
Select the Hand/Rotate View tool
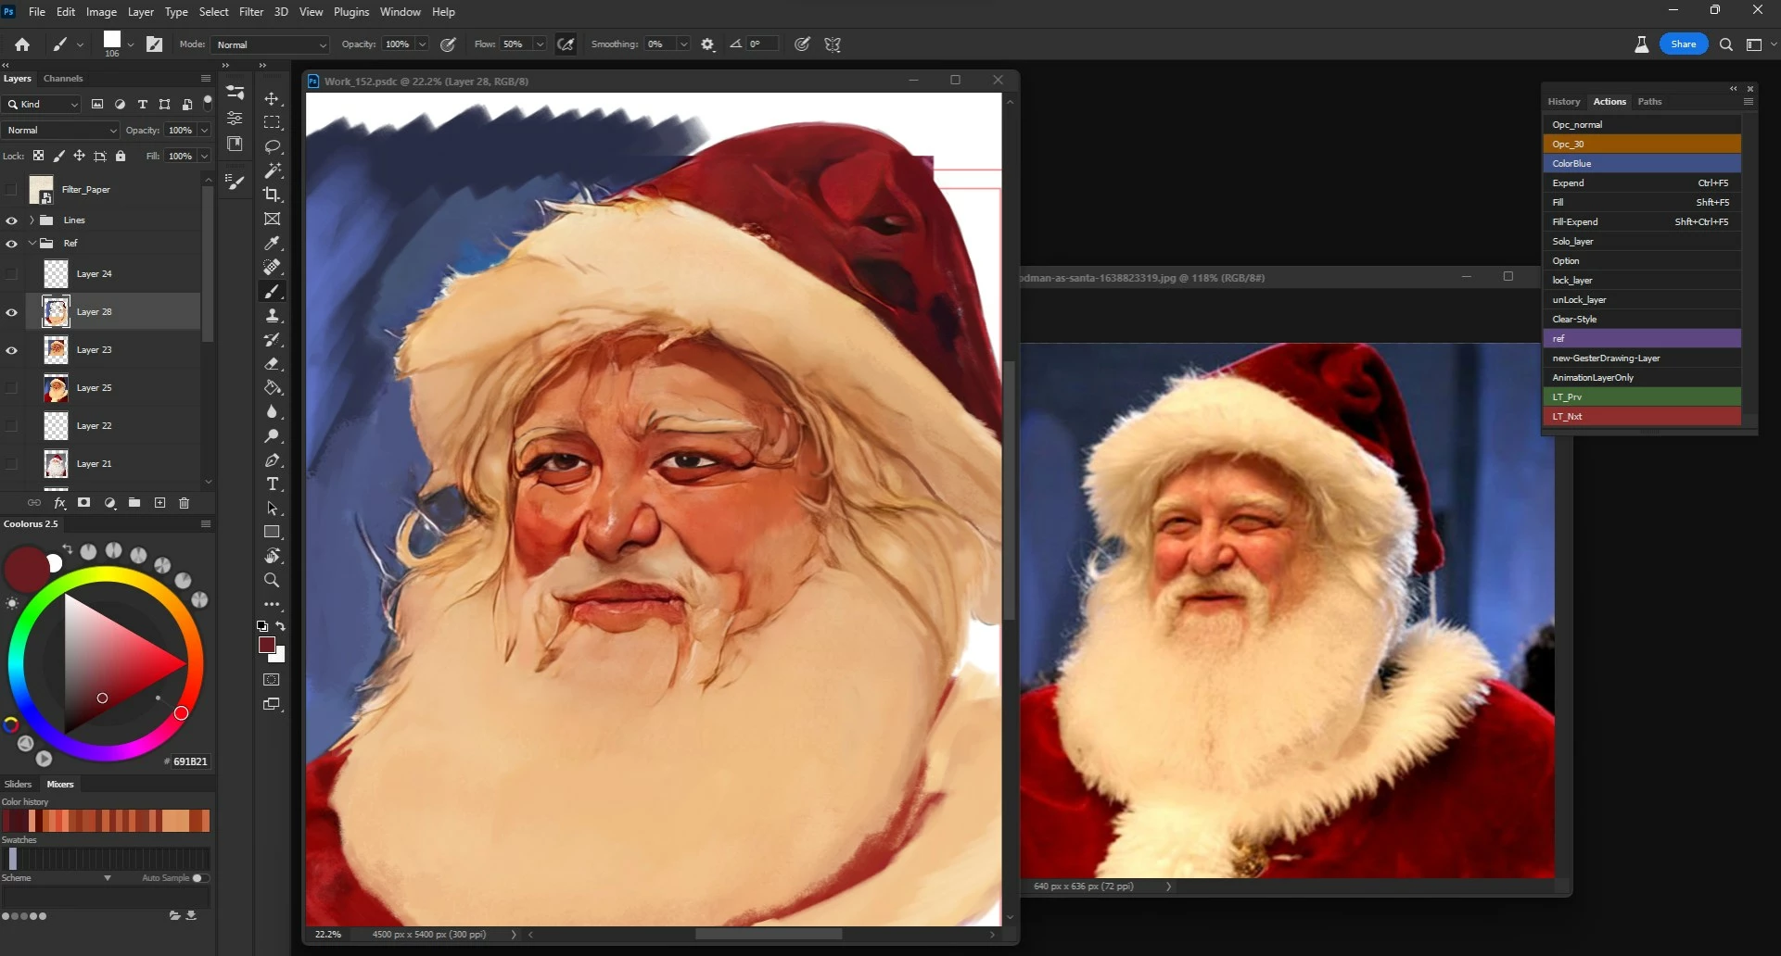(272, 557)
